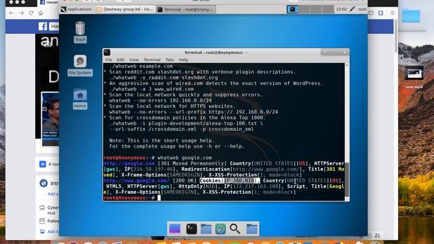Launch the web browser from dock
The height and width of the screenshot is (244, 434).
click(220, 229)
